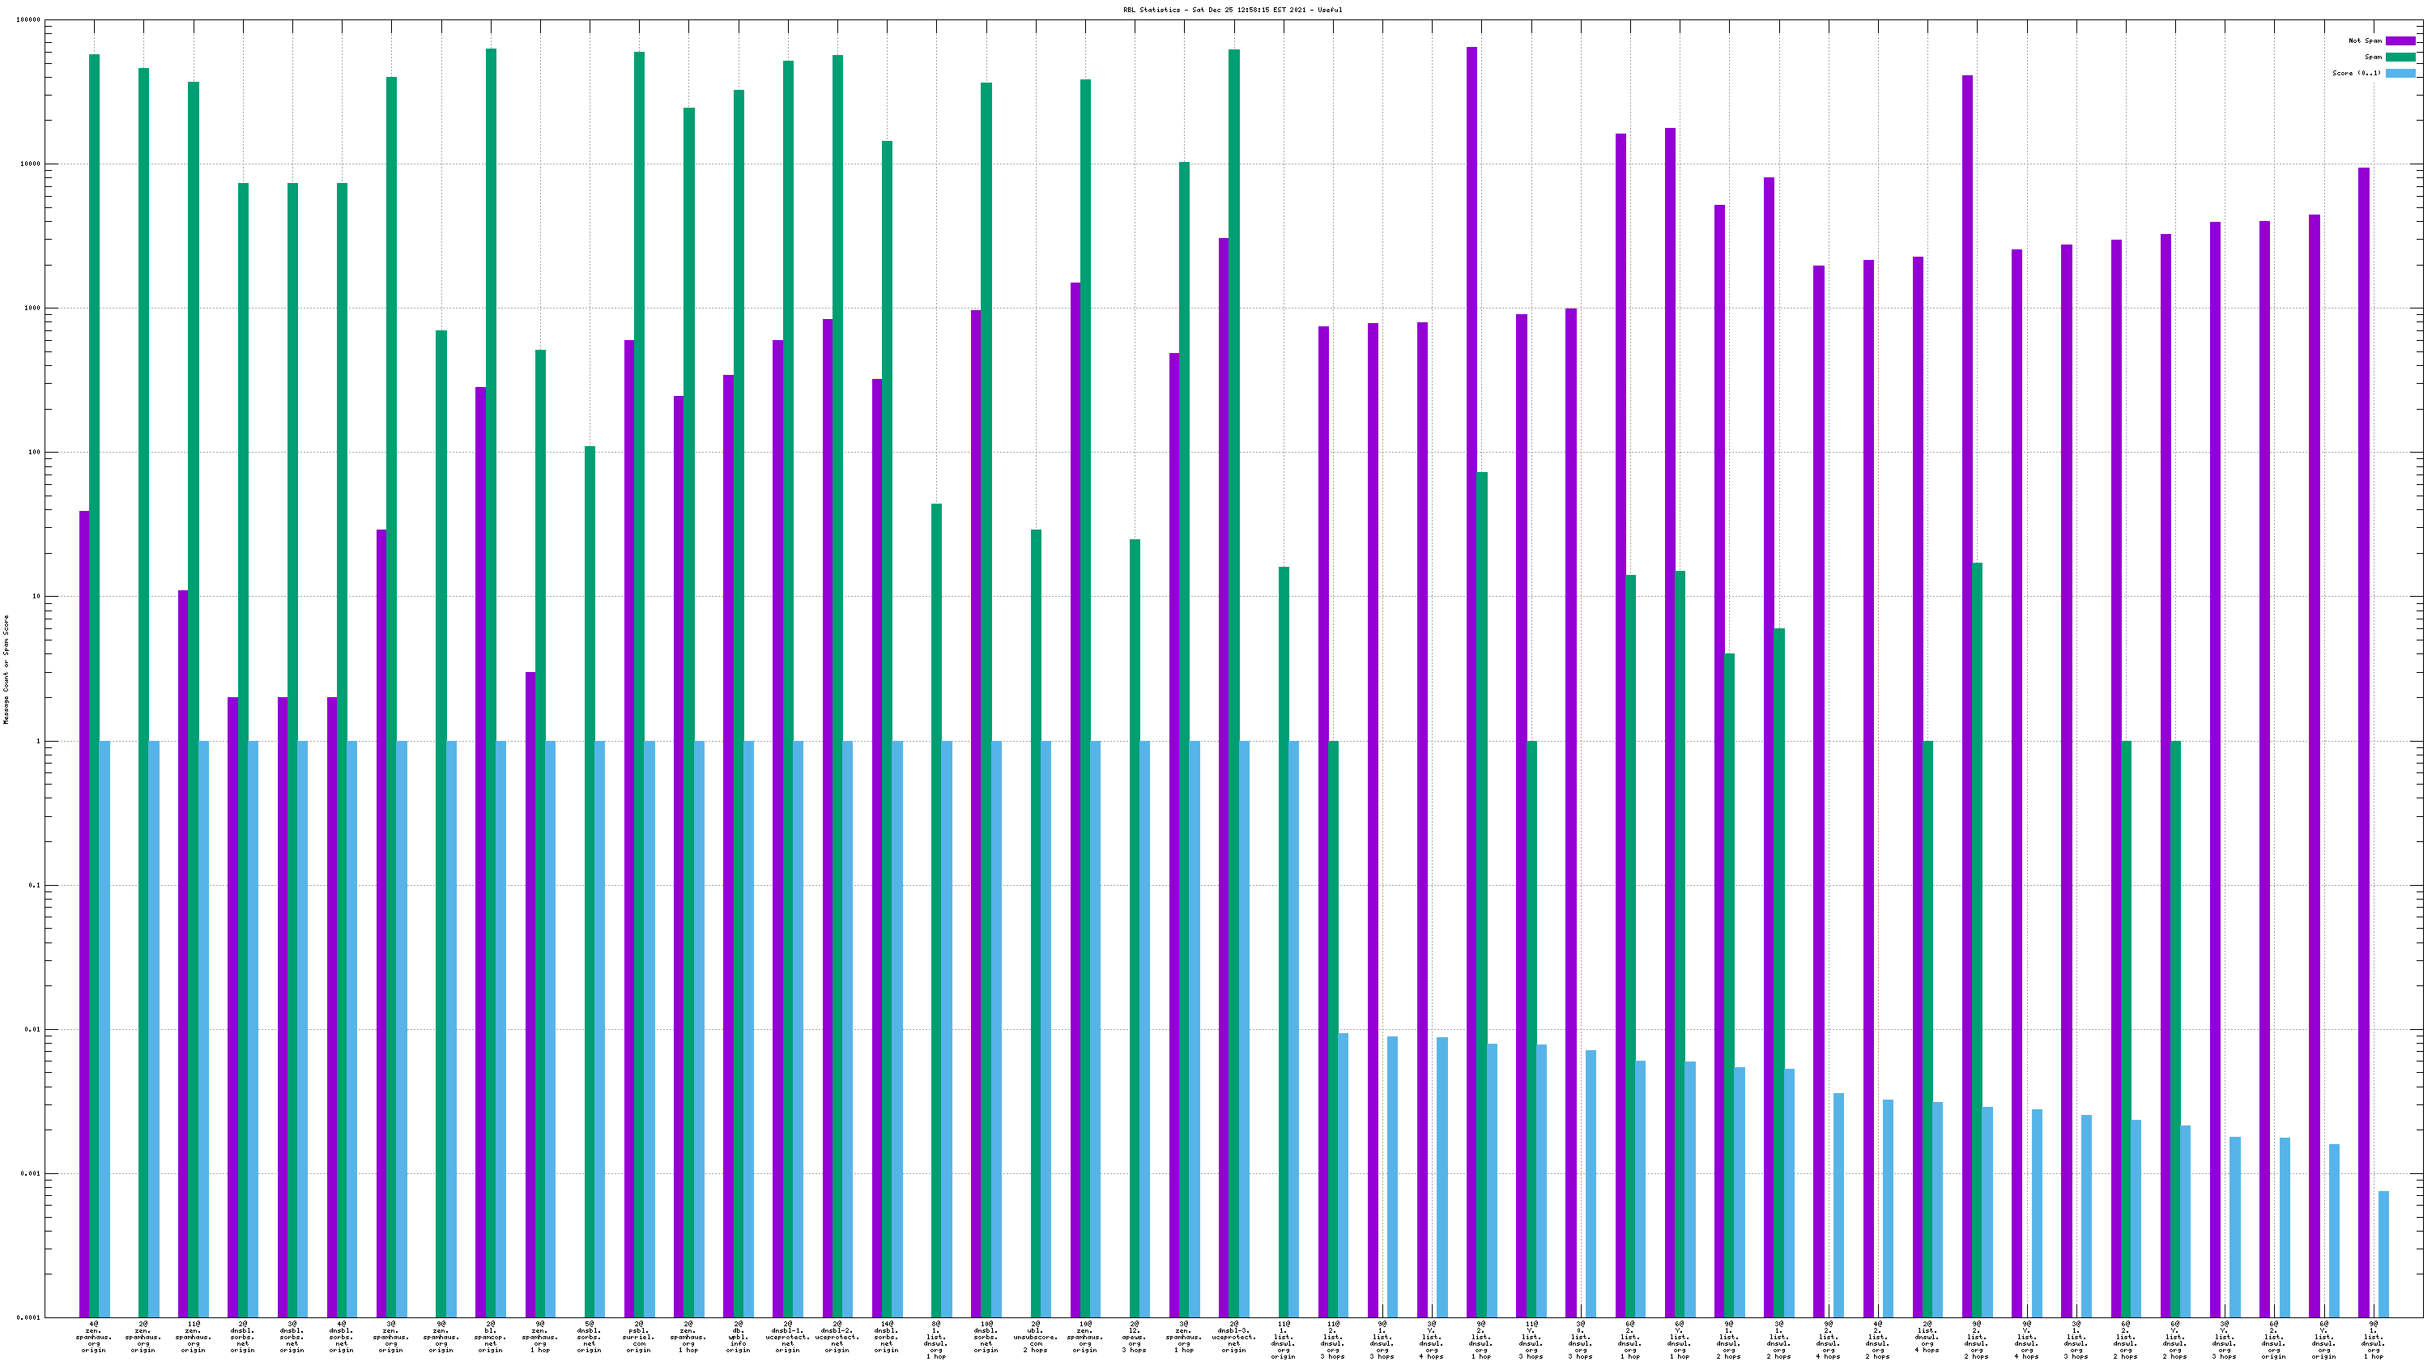2436x1370 pixels.
Task: Click the blue Score (0..1) legend swatch
Action: pyautogui.click(x=2400, y=73)
